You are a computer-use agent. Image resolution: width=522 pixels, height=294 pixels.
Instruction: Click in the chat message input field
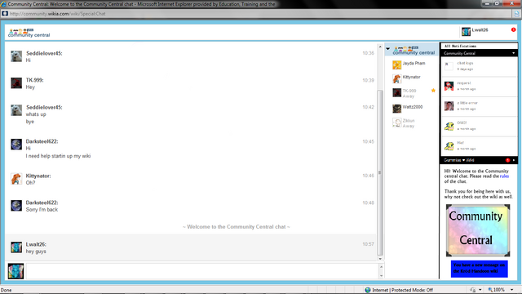pyautogui.click(x=202, y=271)
